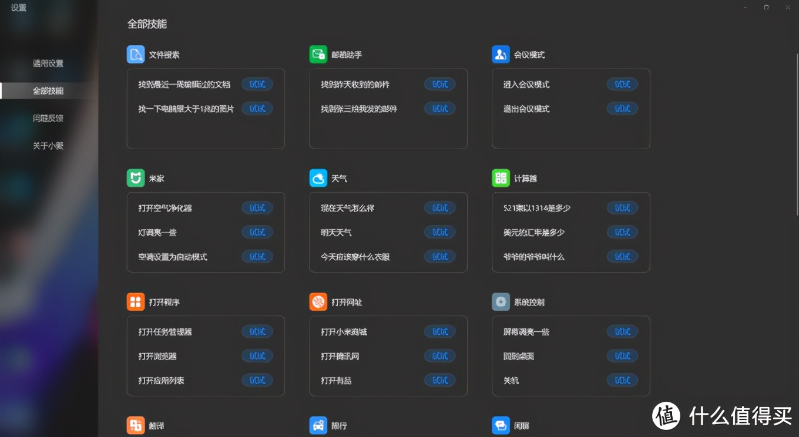This screenshot has width=799, height=437.
Task: Select the 计算器 calculator icon
Action: (x=500, y=178)
